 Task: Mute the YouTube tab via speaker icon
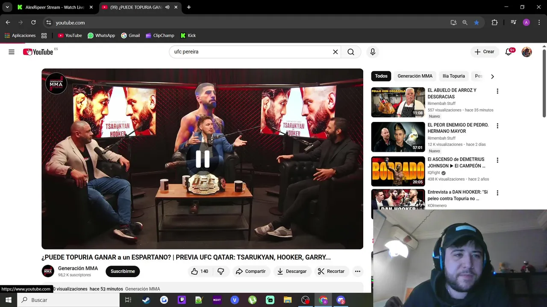click(167, 7)
